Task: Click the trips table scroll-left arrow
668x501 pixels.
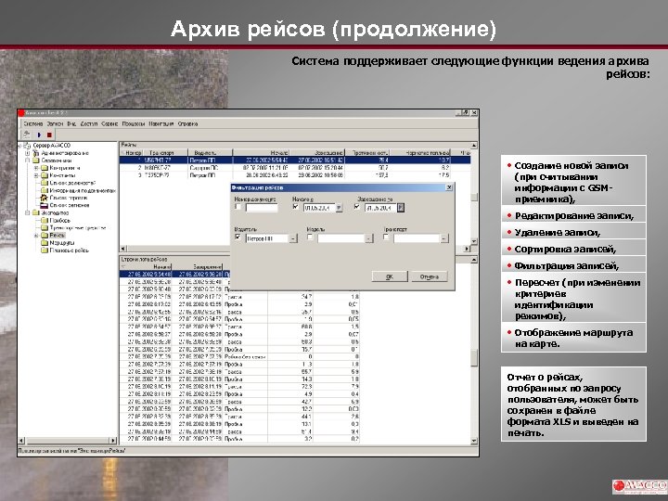Action: [x=123, y=249]
